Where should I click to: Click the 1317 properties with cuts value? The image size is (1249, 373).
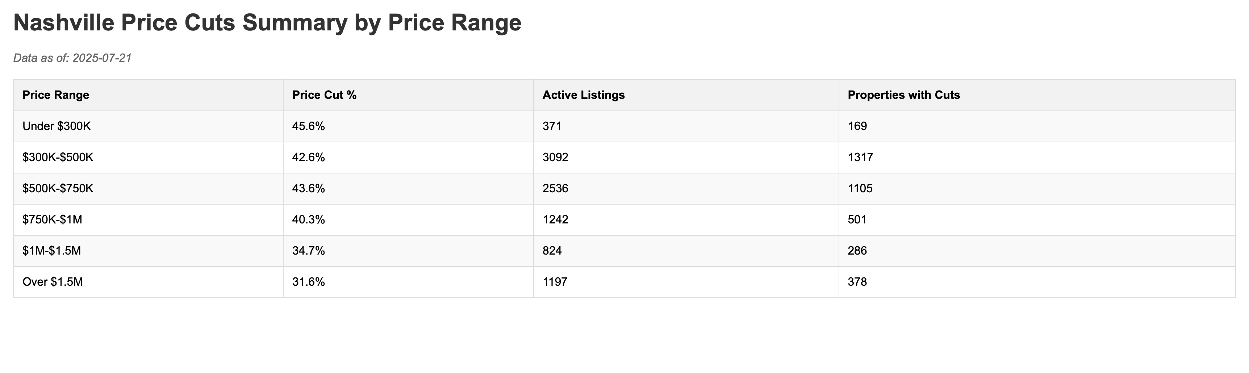(x=860, y=158)
